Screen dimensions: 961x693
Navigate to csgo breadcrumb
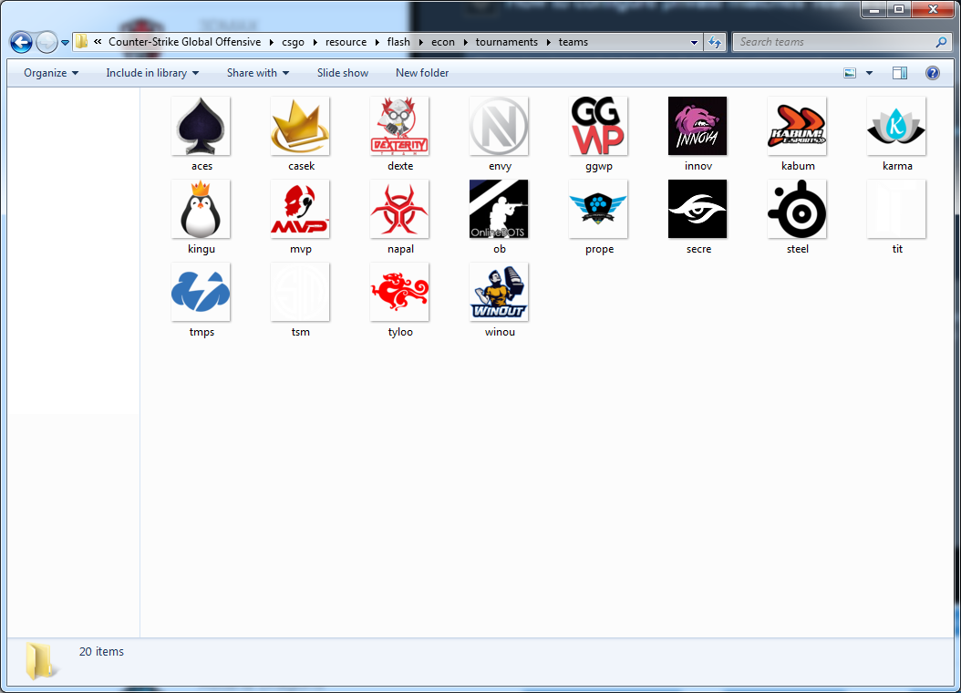[293, 42]
